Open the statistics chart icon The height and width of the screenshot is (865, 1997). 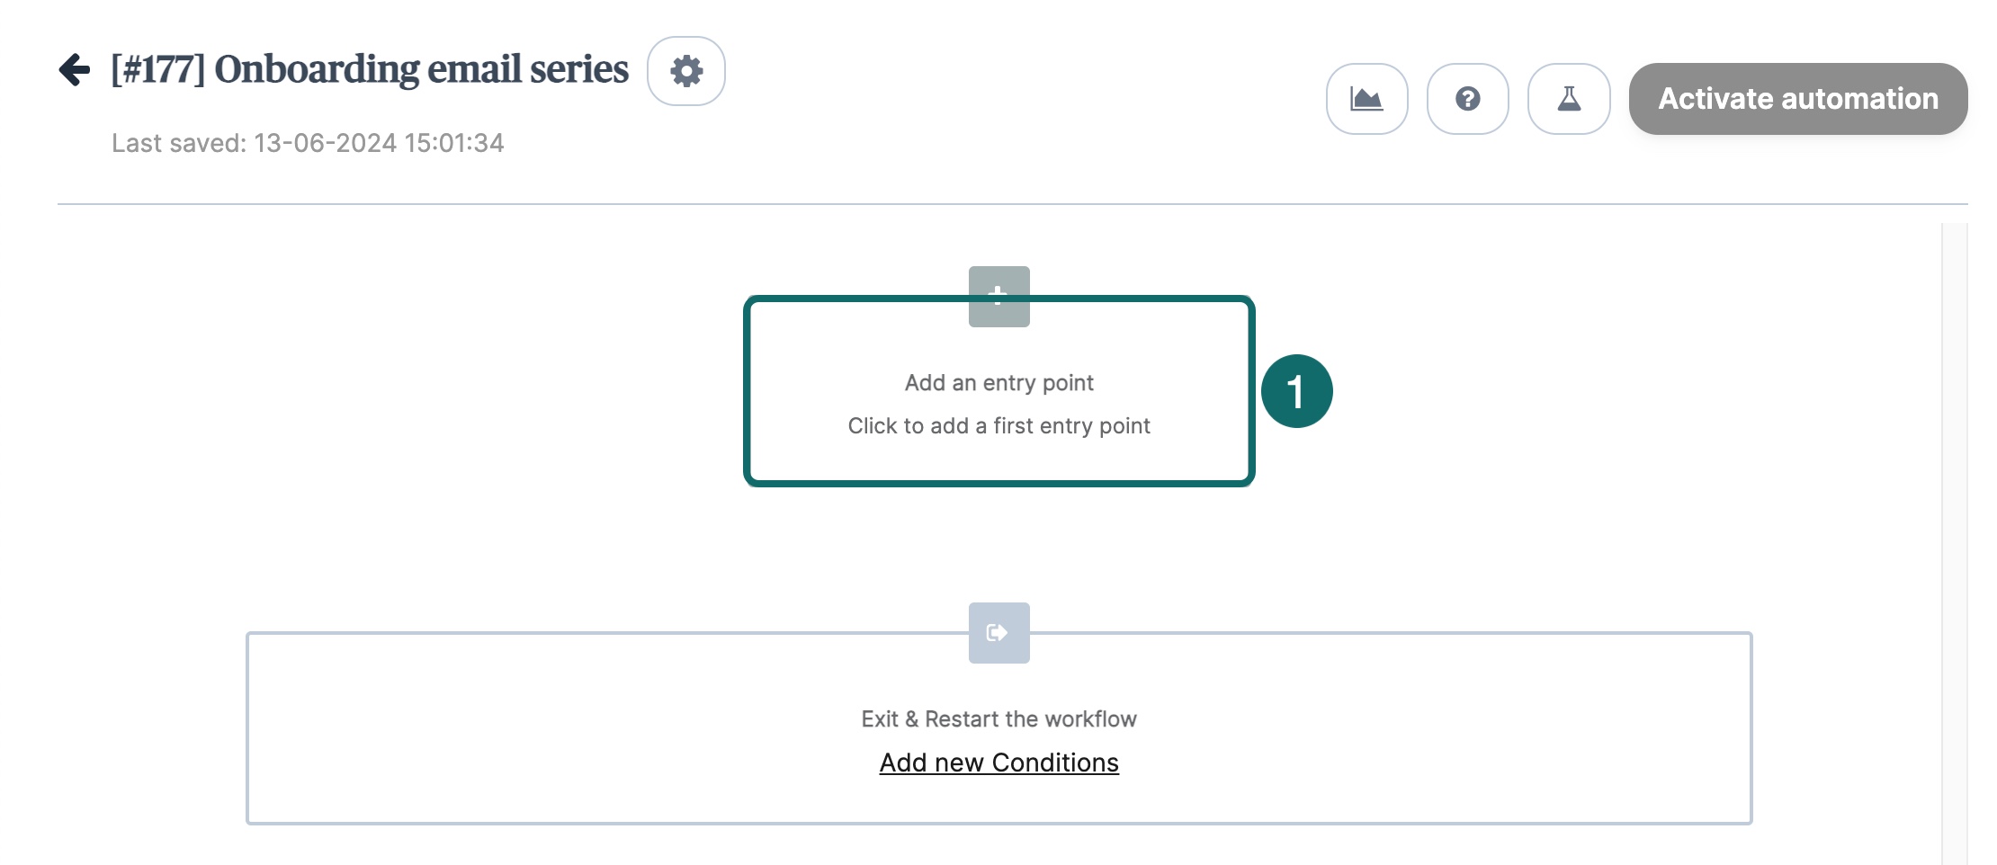(x=1366, y=99)
